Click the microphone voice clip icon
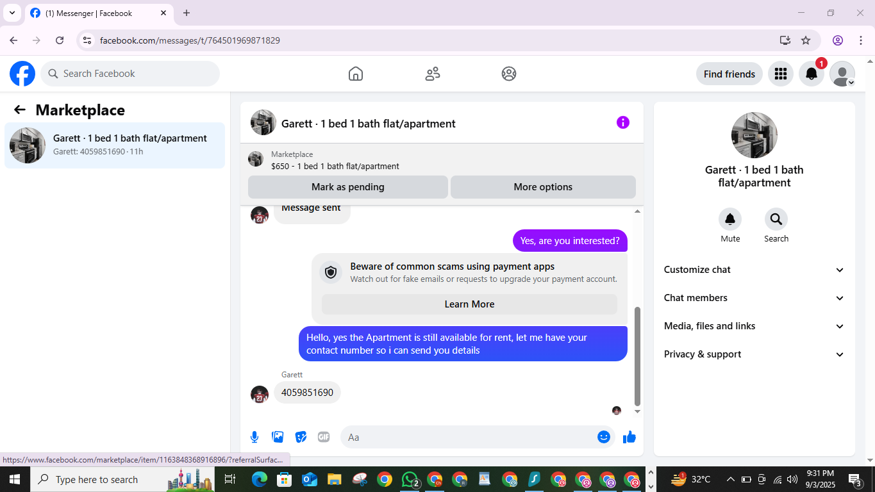This screenshot has width=875, height=492. [254, 437]
